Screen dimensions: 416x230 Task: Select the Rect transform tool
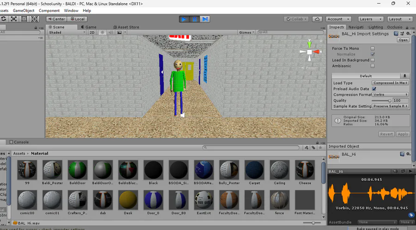click(x=24, y=19)
